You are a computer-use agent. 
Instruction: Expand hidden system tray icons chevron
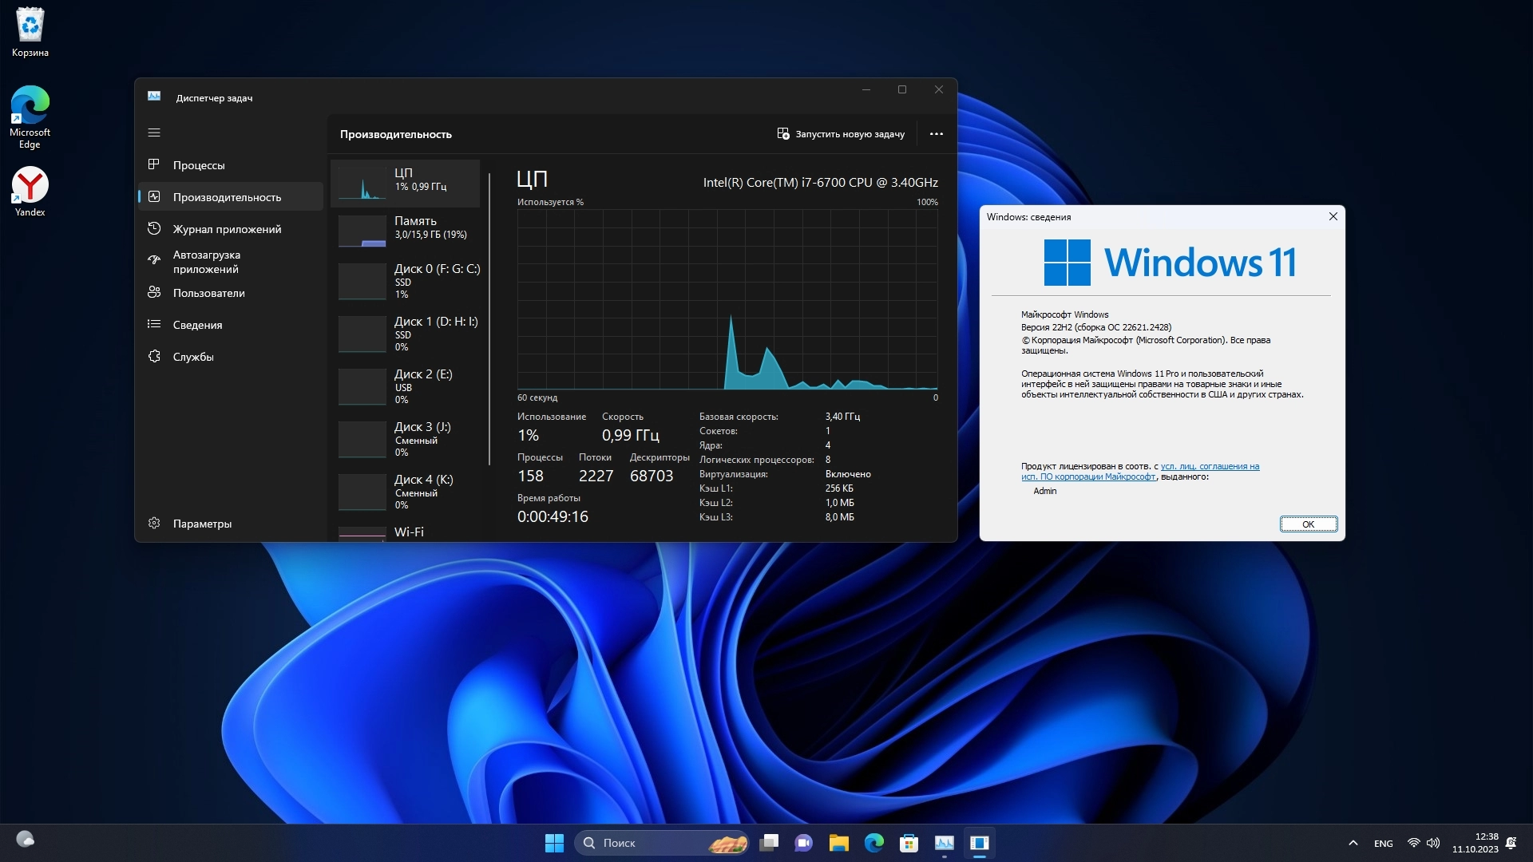(1353, 843)
